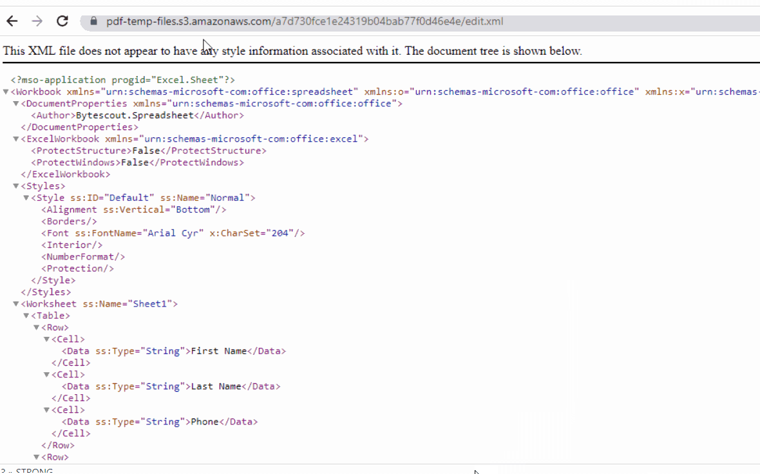Collapse the root Workbook element
This screenshot has height=474, width=760.
[6, 91]
